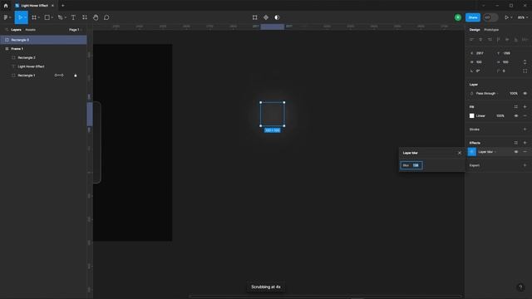The height and width of the screenshot is (299, 532).
Task: Select the Pen tool
Action: click(x=60, y=17)
